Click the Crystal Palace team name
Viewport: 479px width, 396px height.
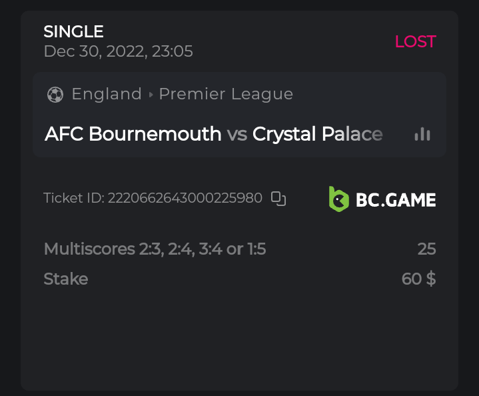tap(317, 134)
